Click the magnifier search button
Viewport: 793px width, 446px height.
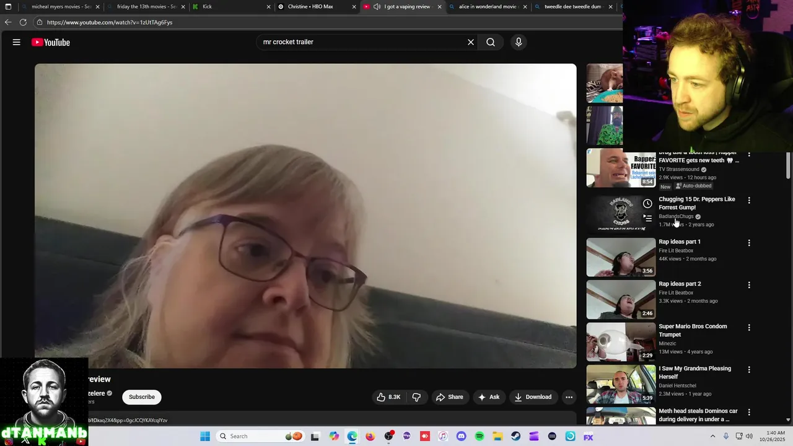491,42
